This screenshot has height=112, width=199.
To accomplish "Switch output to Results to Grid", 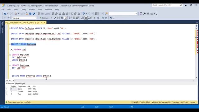I will pos(86,18).
